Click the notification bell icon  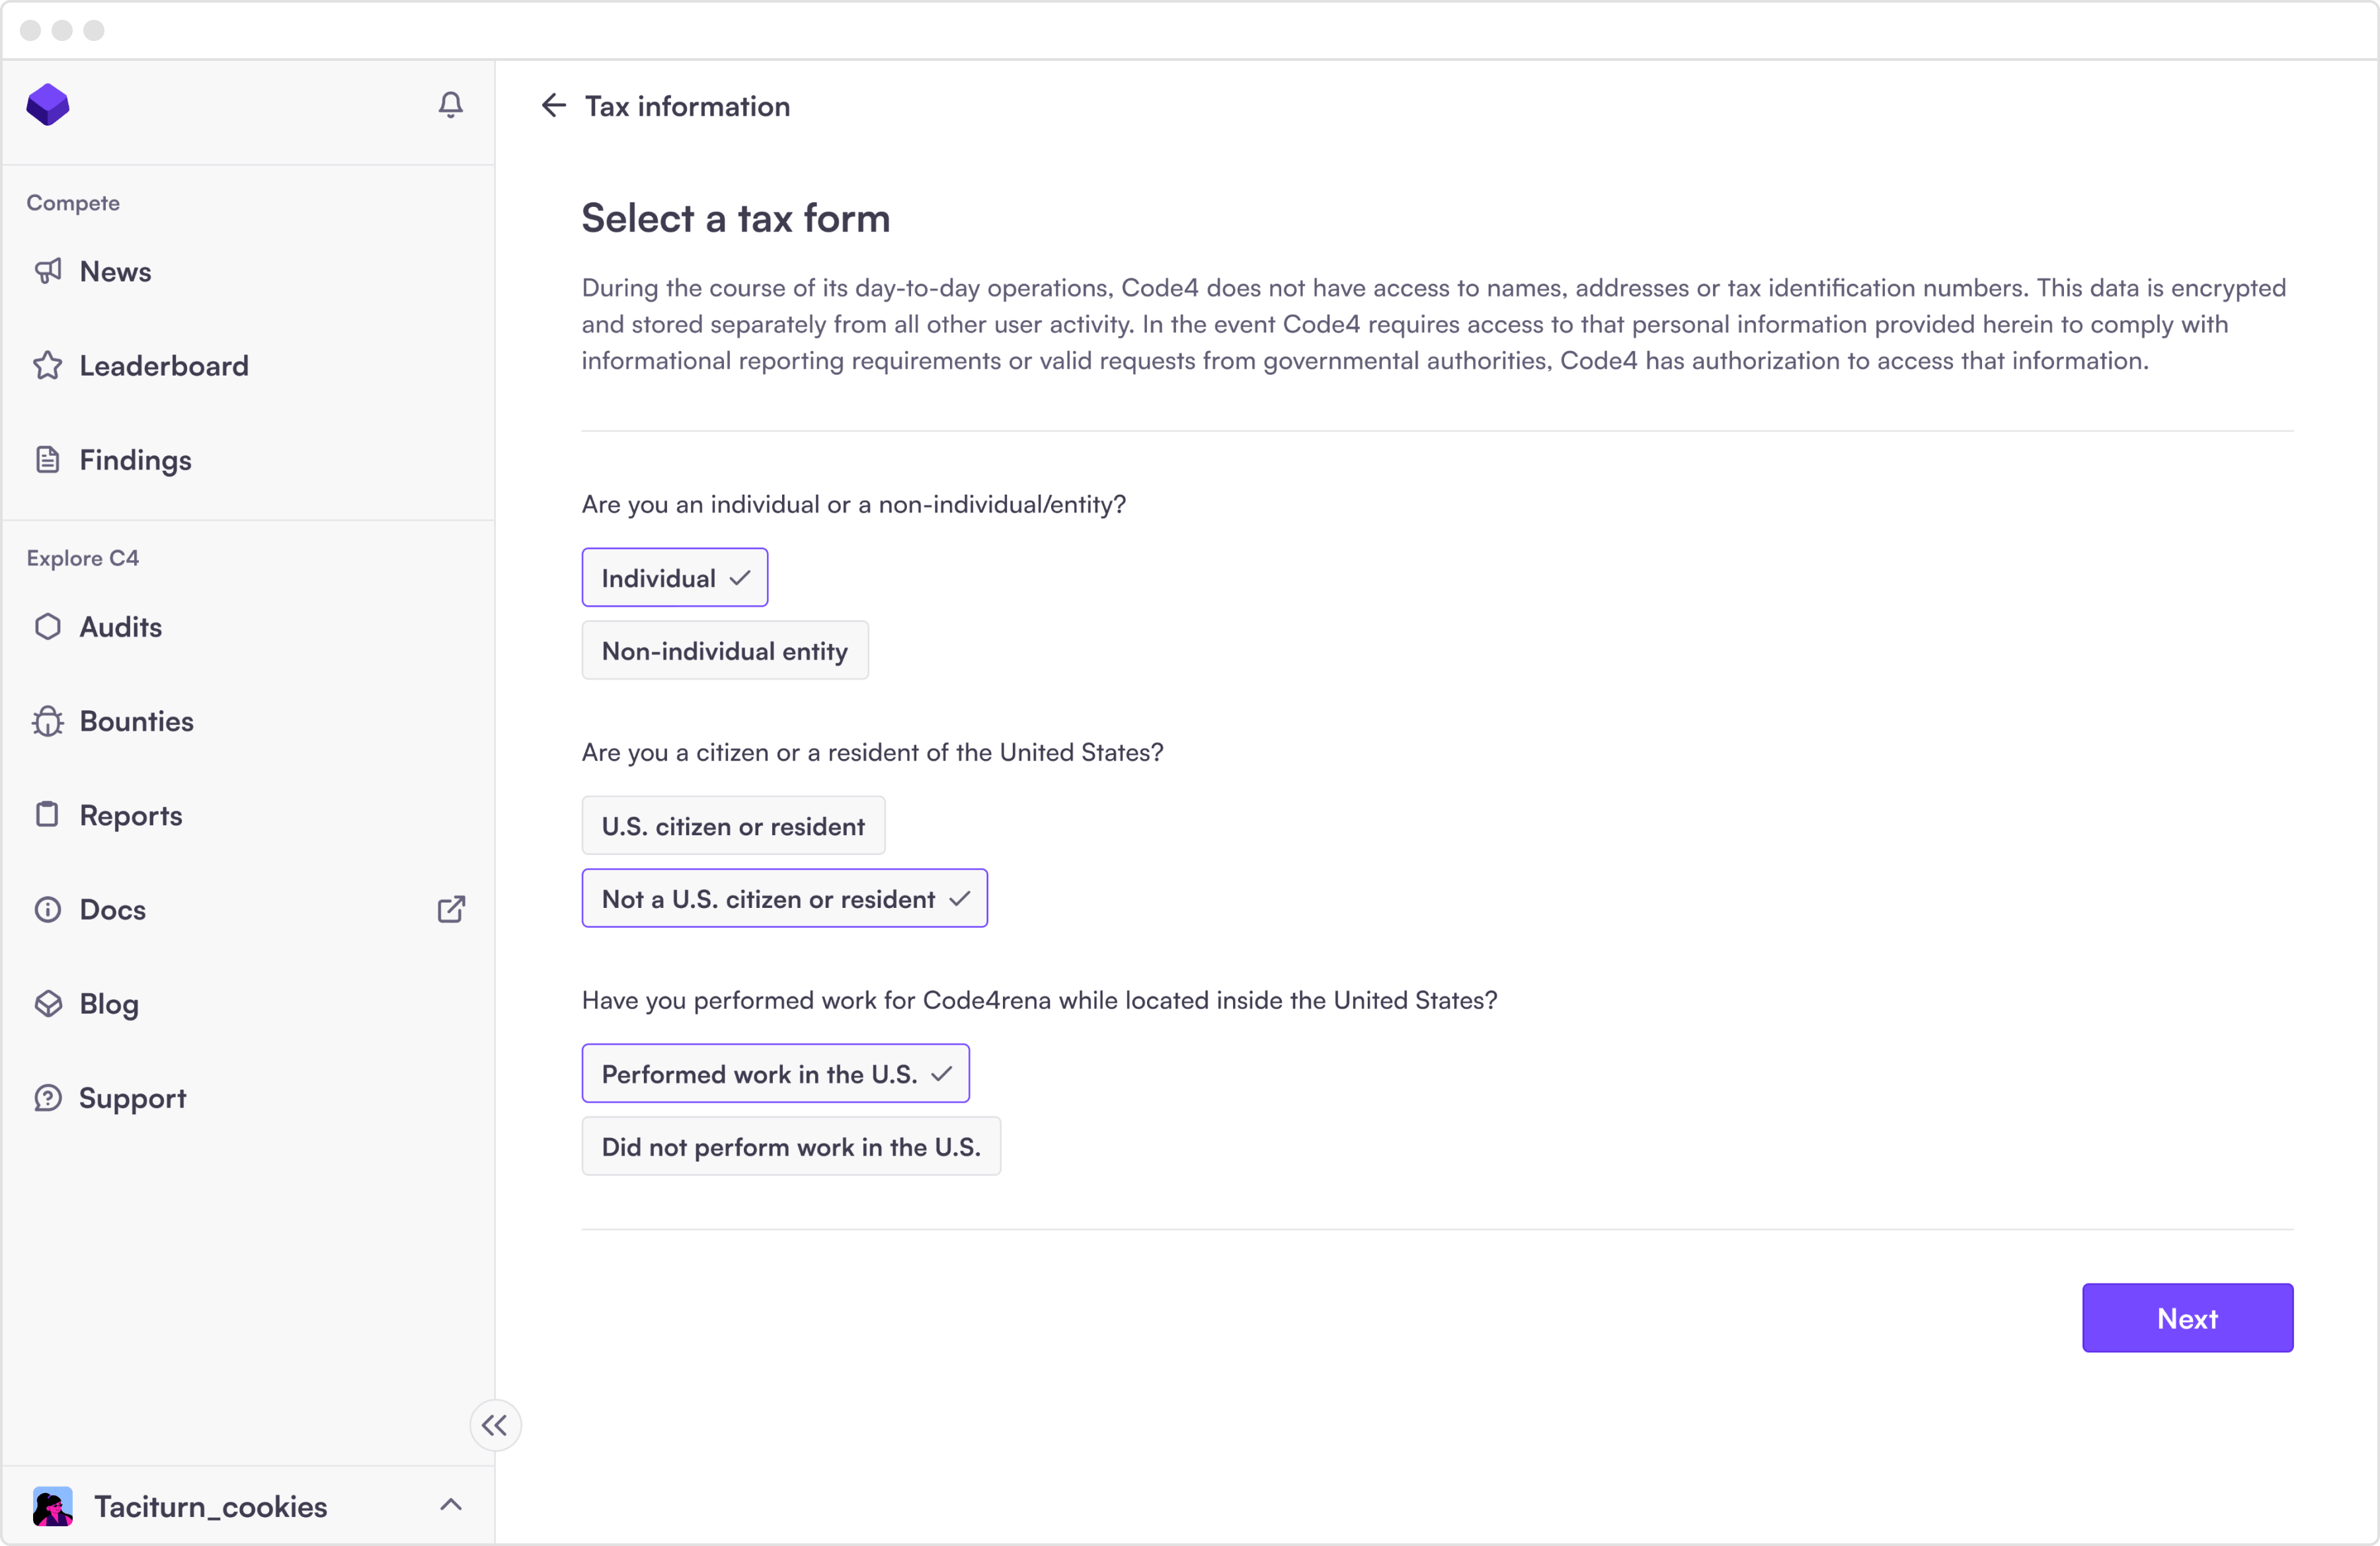click(450, 105)
